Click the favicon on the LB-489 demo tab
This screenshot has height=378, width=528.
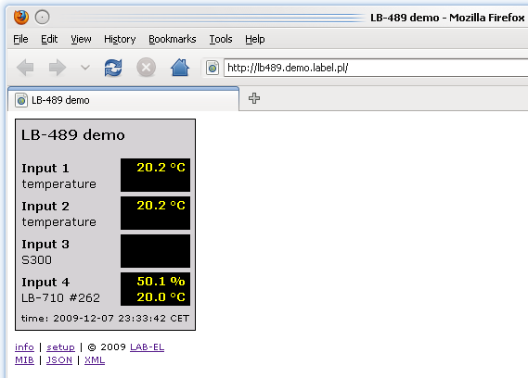(20, 100)
